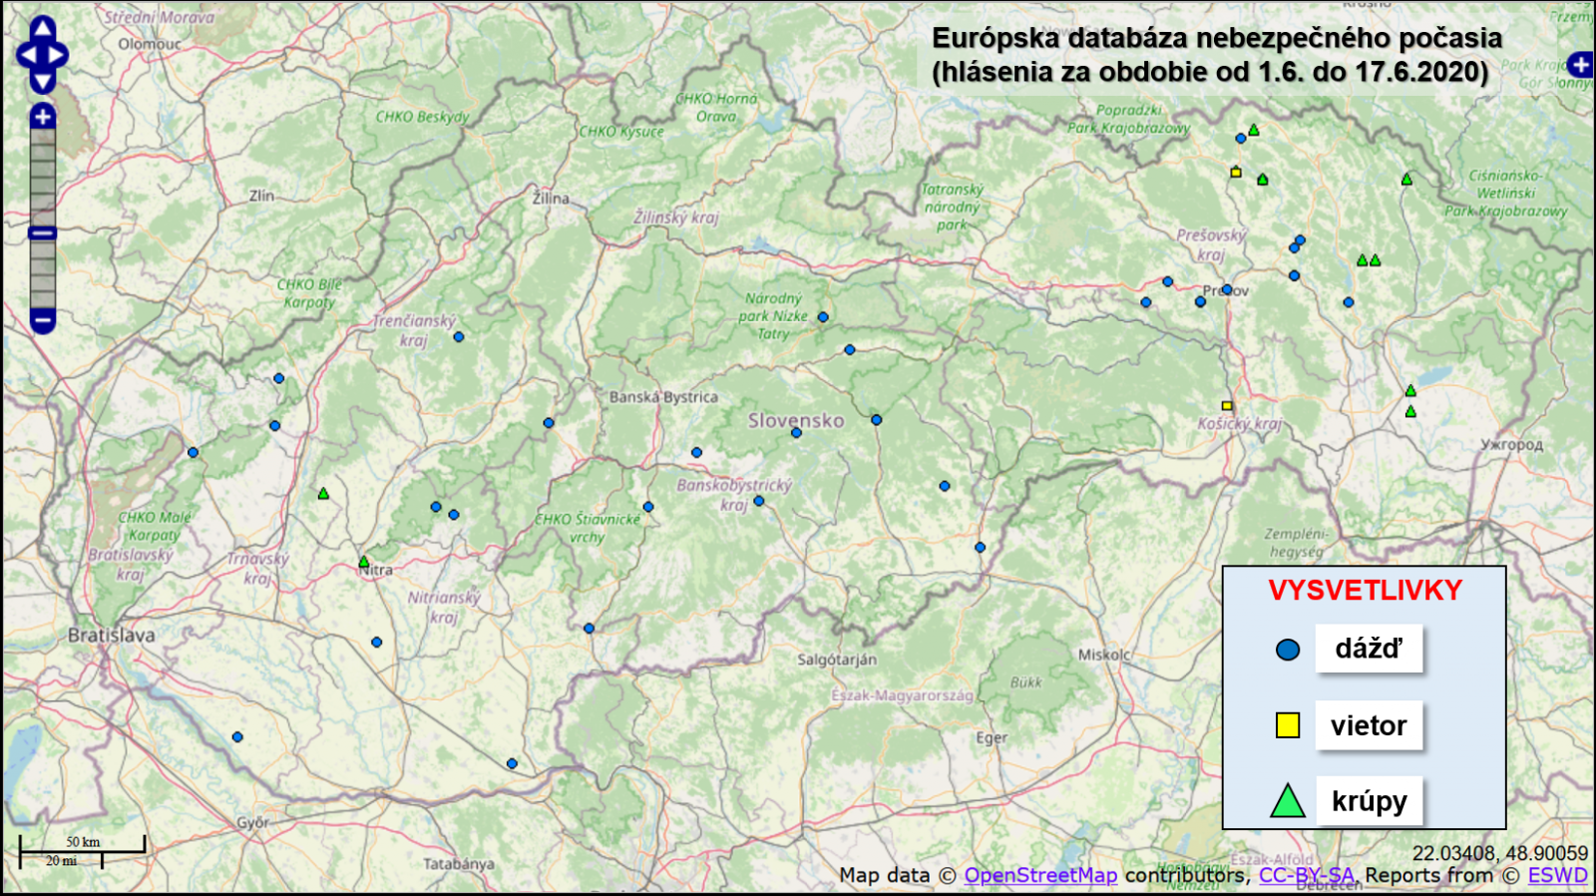Click blue rain circle in legend
The width and height of the screenshot is (1596, 896).
tap(1288, 650)
